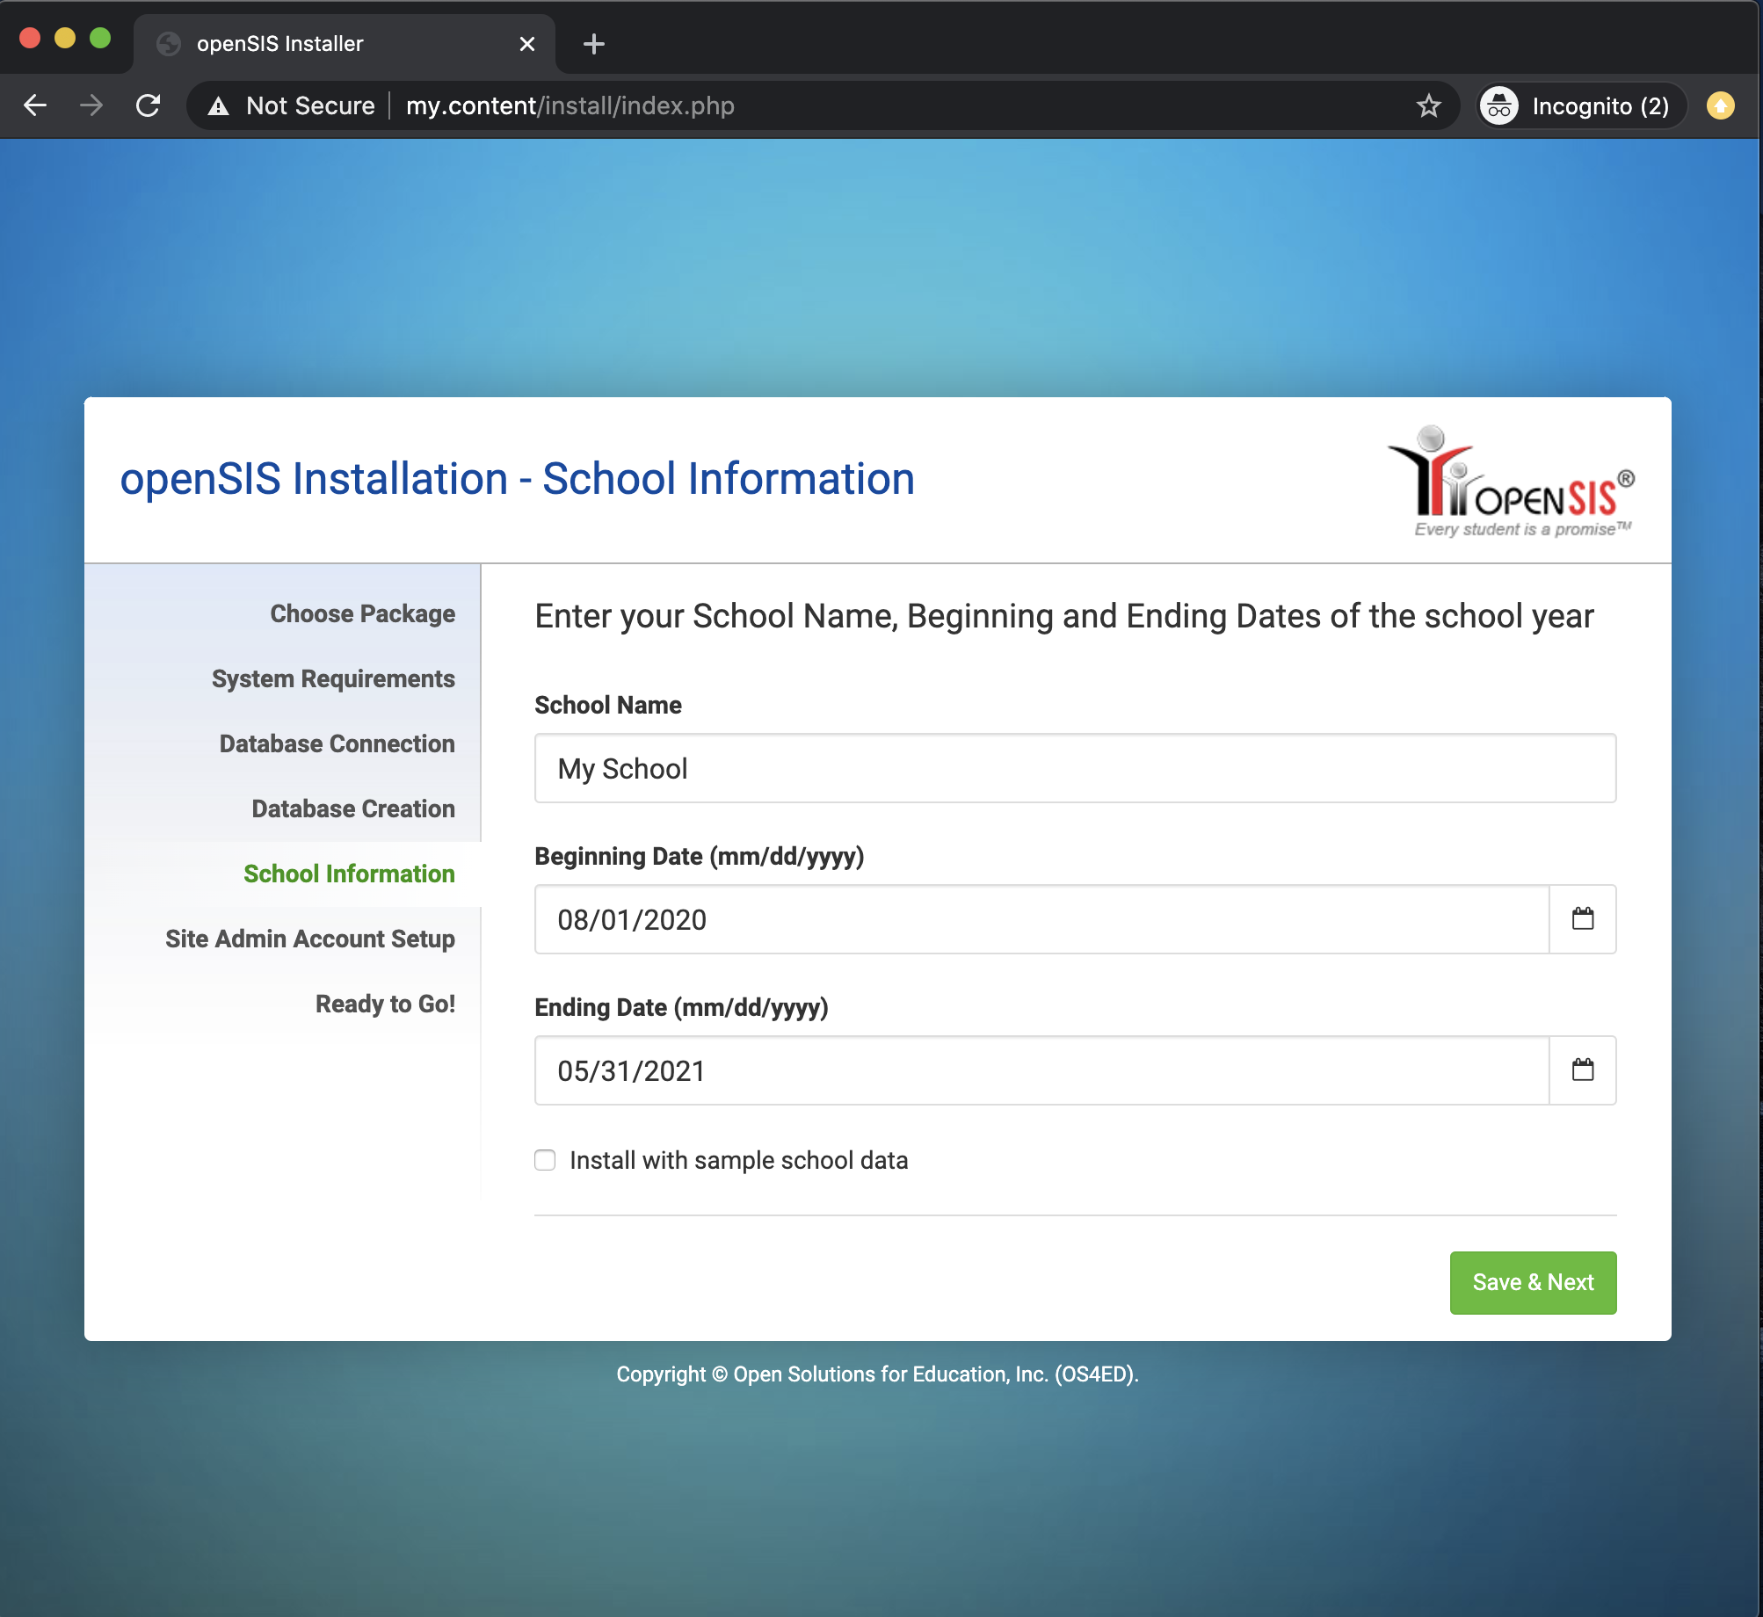Screen dimensions: 1763x1617
Task: Bookmark this page with the star icon
Action: (x=1428, y=105)
